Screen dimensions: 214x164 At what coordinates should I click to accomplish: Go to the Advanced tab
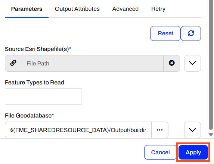[x=125, y=9]
